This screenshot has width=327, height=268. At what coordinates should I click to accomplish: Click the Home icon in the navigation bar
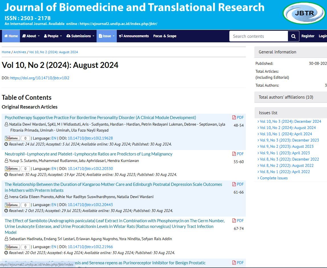pos(6,36)
